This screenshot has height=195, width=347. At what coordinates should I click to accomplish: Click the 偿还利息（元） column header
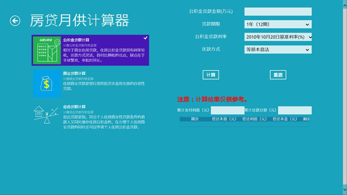254,119
